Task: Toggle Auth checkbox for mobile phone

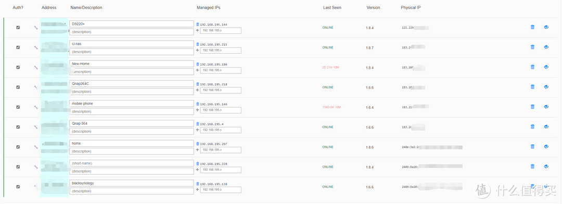Action: 18,107
